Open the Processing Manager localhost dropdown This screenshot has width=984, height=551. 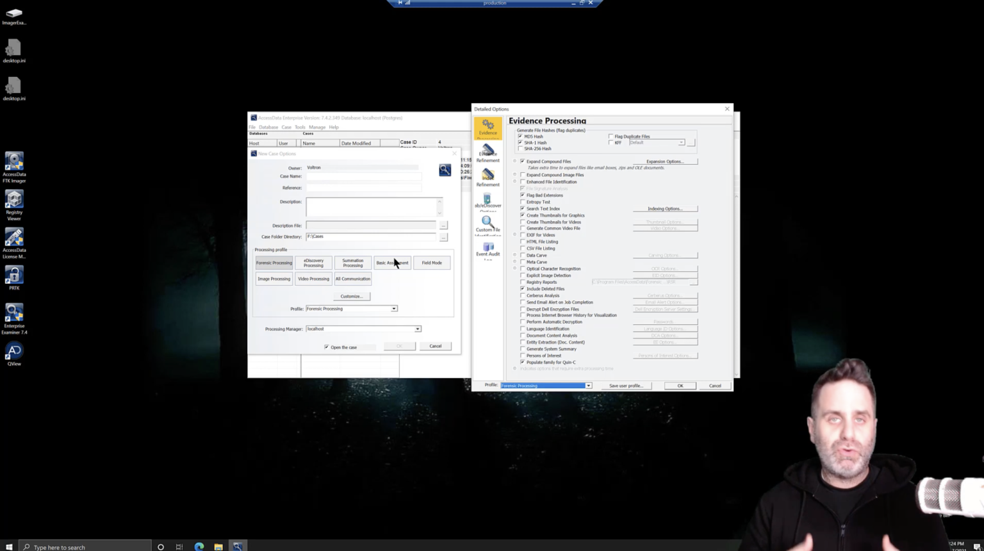click(x=417, y=329)
